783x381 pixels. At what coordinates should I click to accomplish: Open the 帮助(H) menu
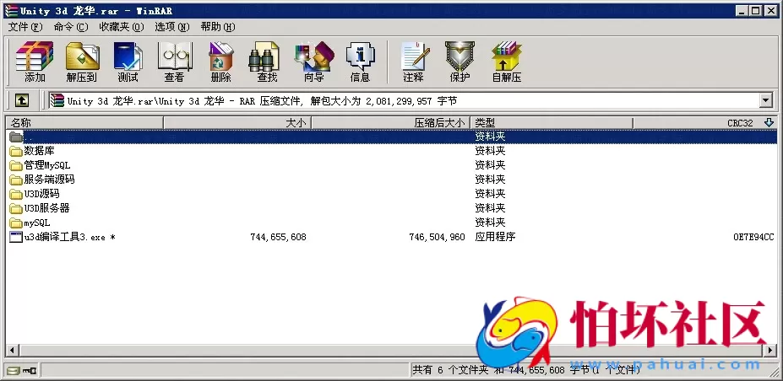pos(218,27)
